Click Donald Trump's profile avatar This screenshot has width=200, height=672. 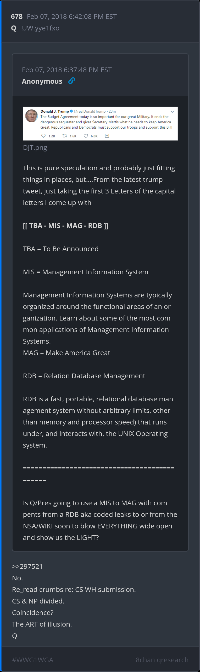click(x=31, y=116)
